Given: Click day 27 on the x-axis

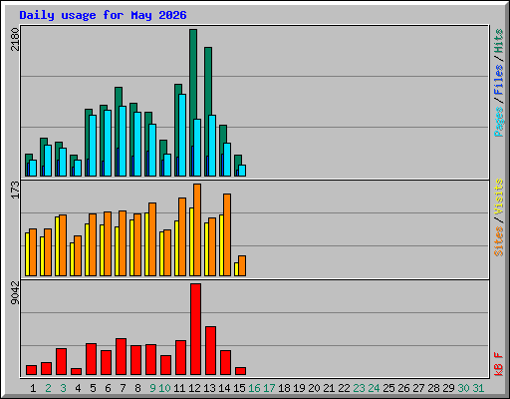Looking at the screenshot, I should [418, 388].
